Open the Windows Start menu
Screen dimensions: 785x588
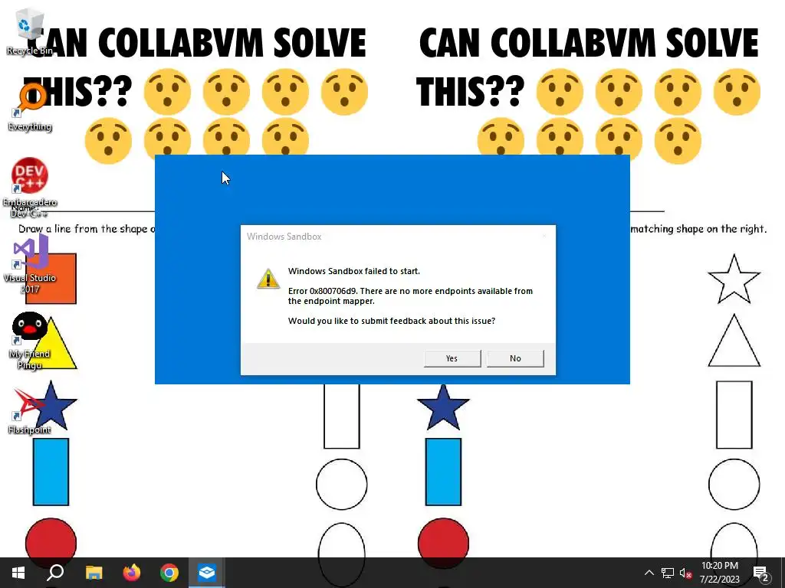tap(18, 573)
